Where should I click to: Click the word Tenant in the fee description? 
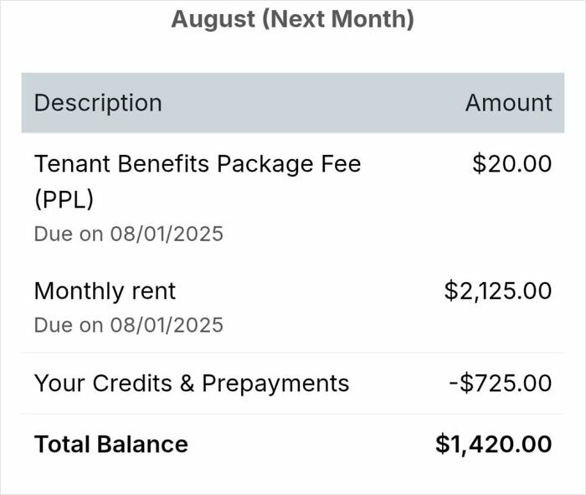[72, 164]
